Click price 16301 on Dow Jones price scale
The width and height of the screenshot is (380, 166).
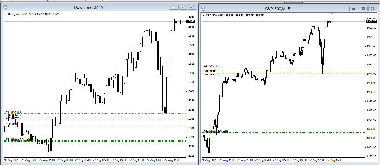[x=191, y=128]
